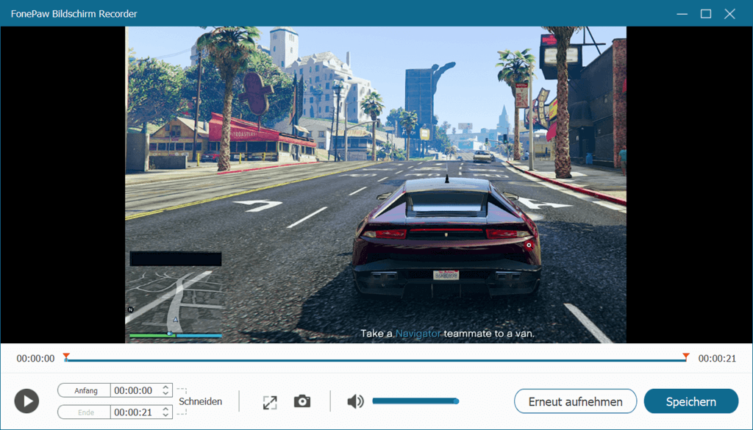Select the start trim marker on timeline
The width and height of the screenshot is (753, 430).
click(x=66, y=356)
